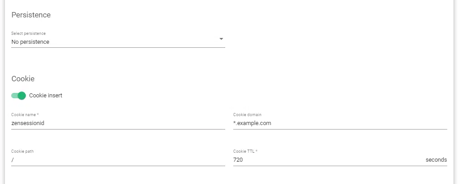Click the empty space after zensessionid text
Viewport: 462px width, 184px height.
point(135,123)
